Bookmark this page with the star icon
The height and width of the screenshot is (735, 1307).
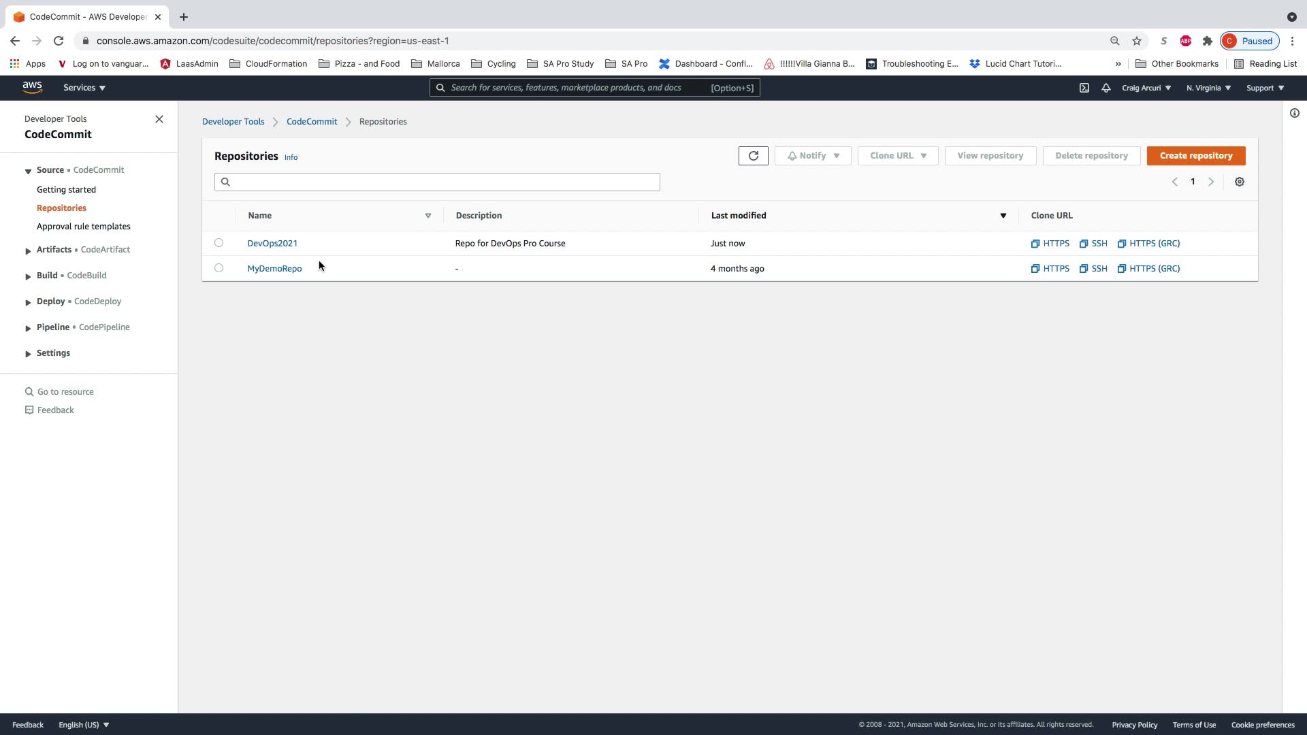coord(1137,41)
